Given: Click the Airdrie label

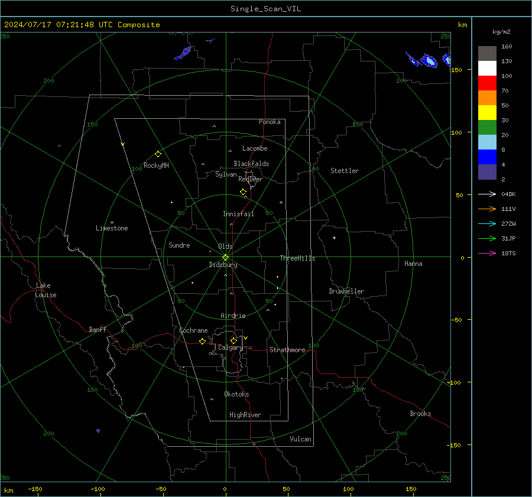Looking at the screenshot, I should coord(233,316).
